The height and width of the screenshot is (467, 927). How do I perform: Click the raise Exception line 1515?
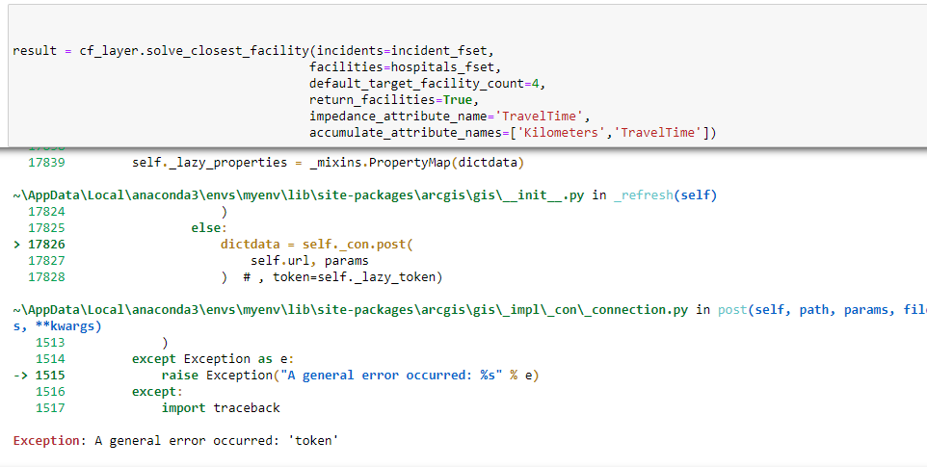[350, 376]
